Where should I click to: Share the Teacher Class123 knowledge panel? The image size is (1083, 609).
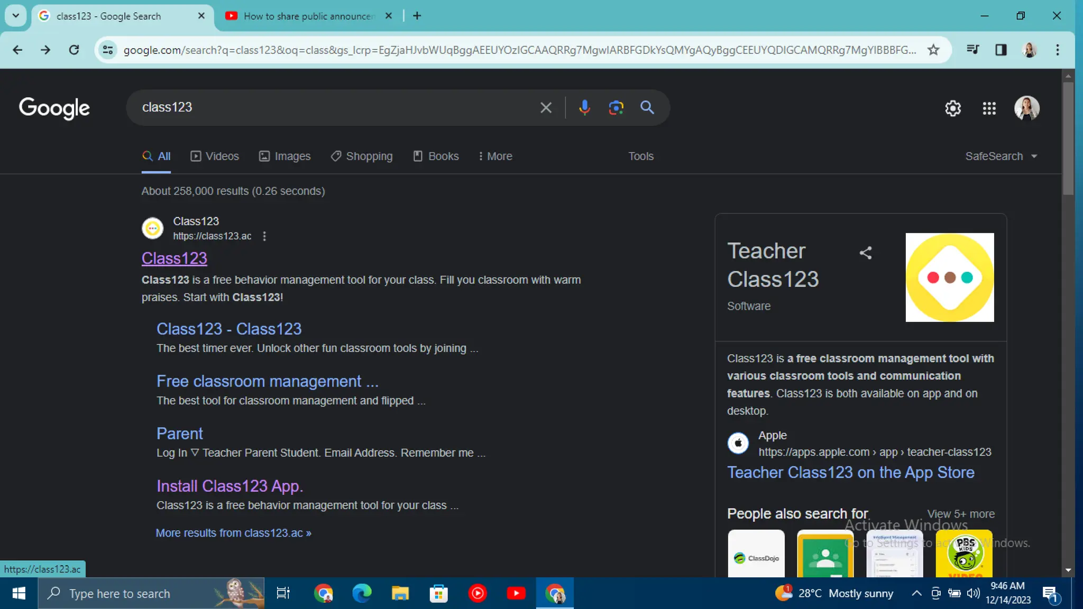click(866, 253)
